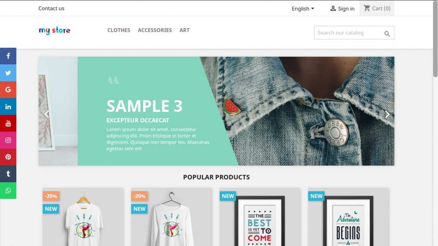Show the next carousel slide
This screenshot has height=246, width=438.
pos(387,114)
